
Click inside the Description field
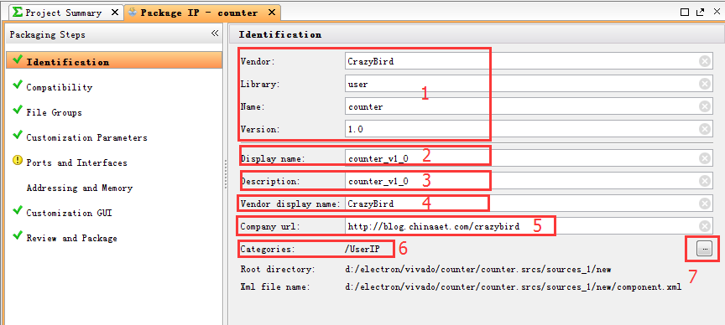529,181
